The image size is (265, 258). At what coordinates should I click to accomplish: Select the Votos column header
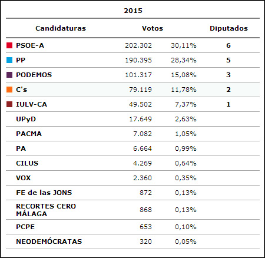click(153, 28)
